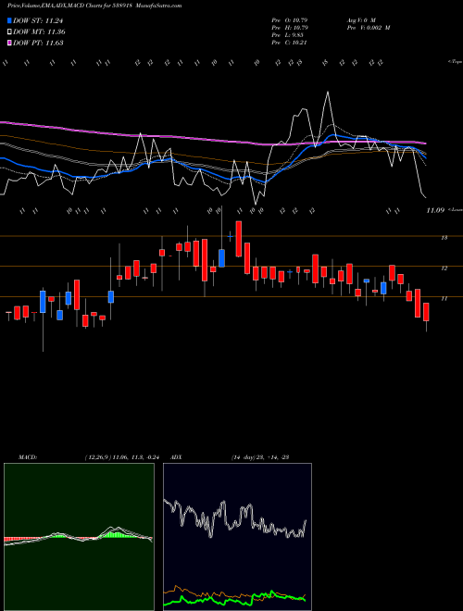Click the white DOW MT legend swatch
Viewport: 463px width, 611px height.
[10, 32]
